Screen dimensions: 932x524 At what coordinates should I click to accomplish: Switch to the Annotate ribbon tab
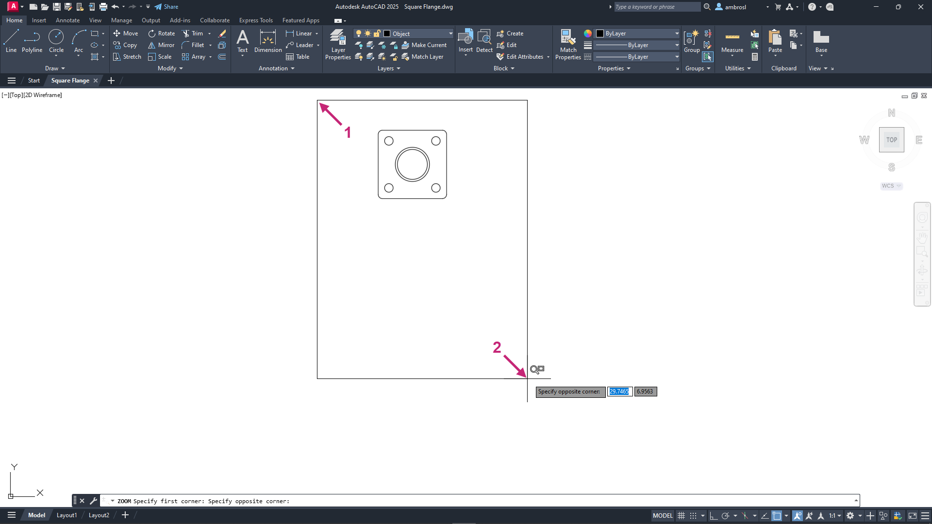click(x=67, y=20)
